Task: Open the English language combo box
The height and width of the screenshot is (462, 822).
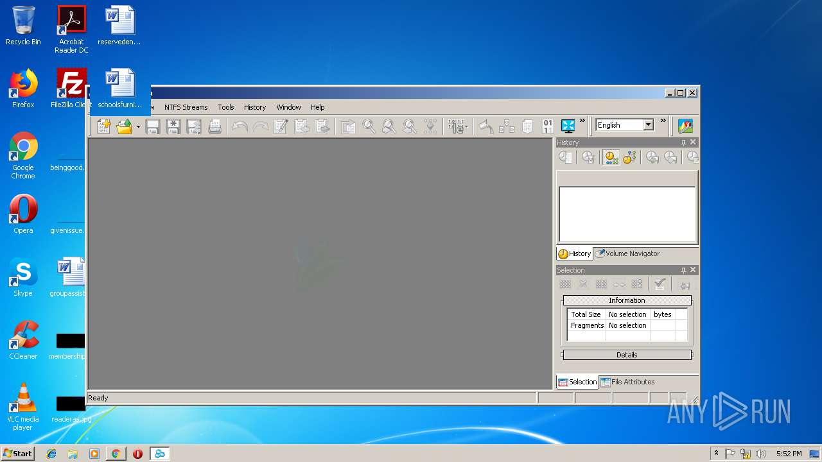Action: tap(624, 125)
